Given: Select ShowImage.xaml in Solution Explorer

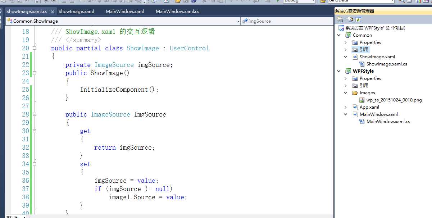Looking at the screenshot, I should pyautogui.click(x=377, y=56).
